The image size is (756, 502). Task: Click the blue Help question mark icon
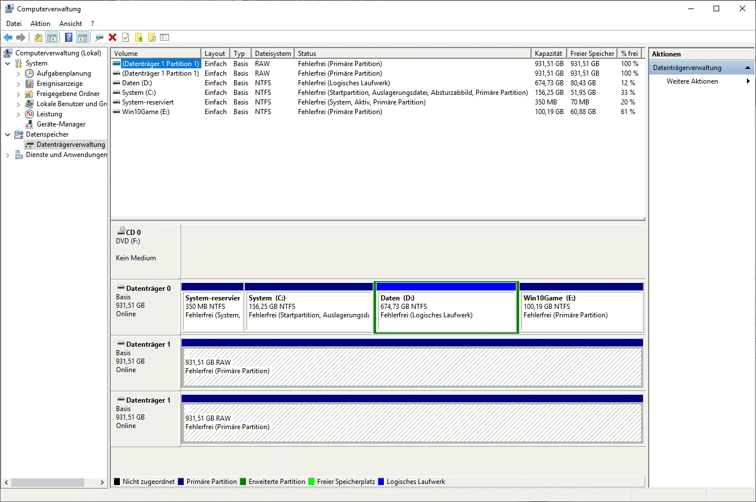click(68, 38)
